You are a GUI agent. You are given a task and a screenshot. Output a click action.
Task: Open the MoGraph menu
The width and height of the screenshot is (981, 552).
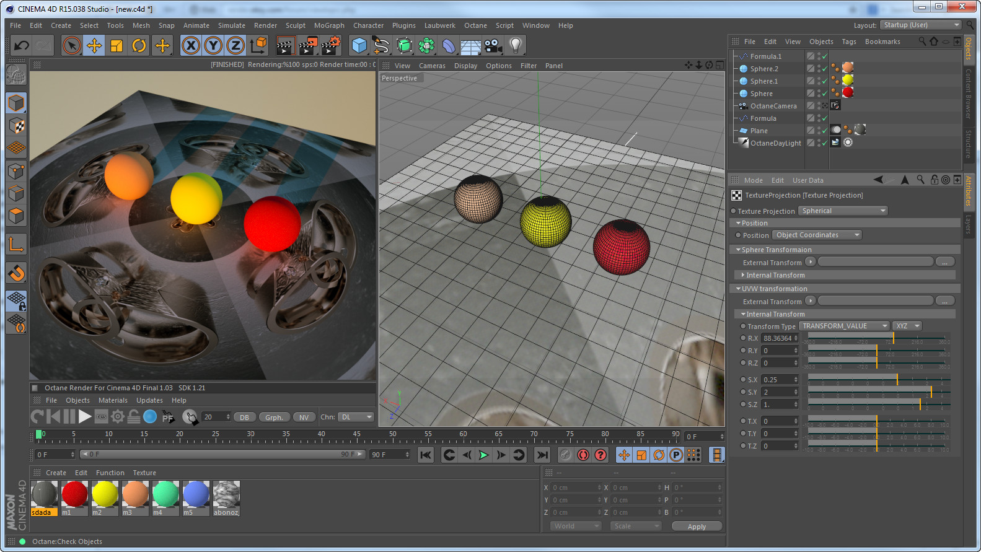329,25
